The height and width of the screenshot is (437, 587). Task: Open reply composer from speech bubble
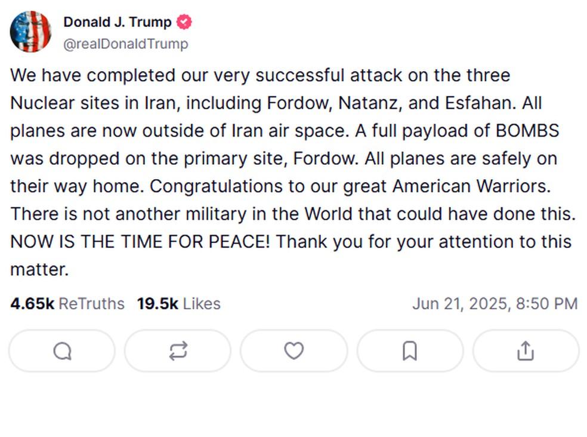coord(61,351)
